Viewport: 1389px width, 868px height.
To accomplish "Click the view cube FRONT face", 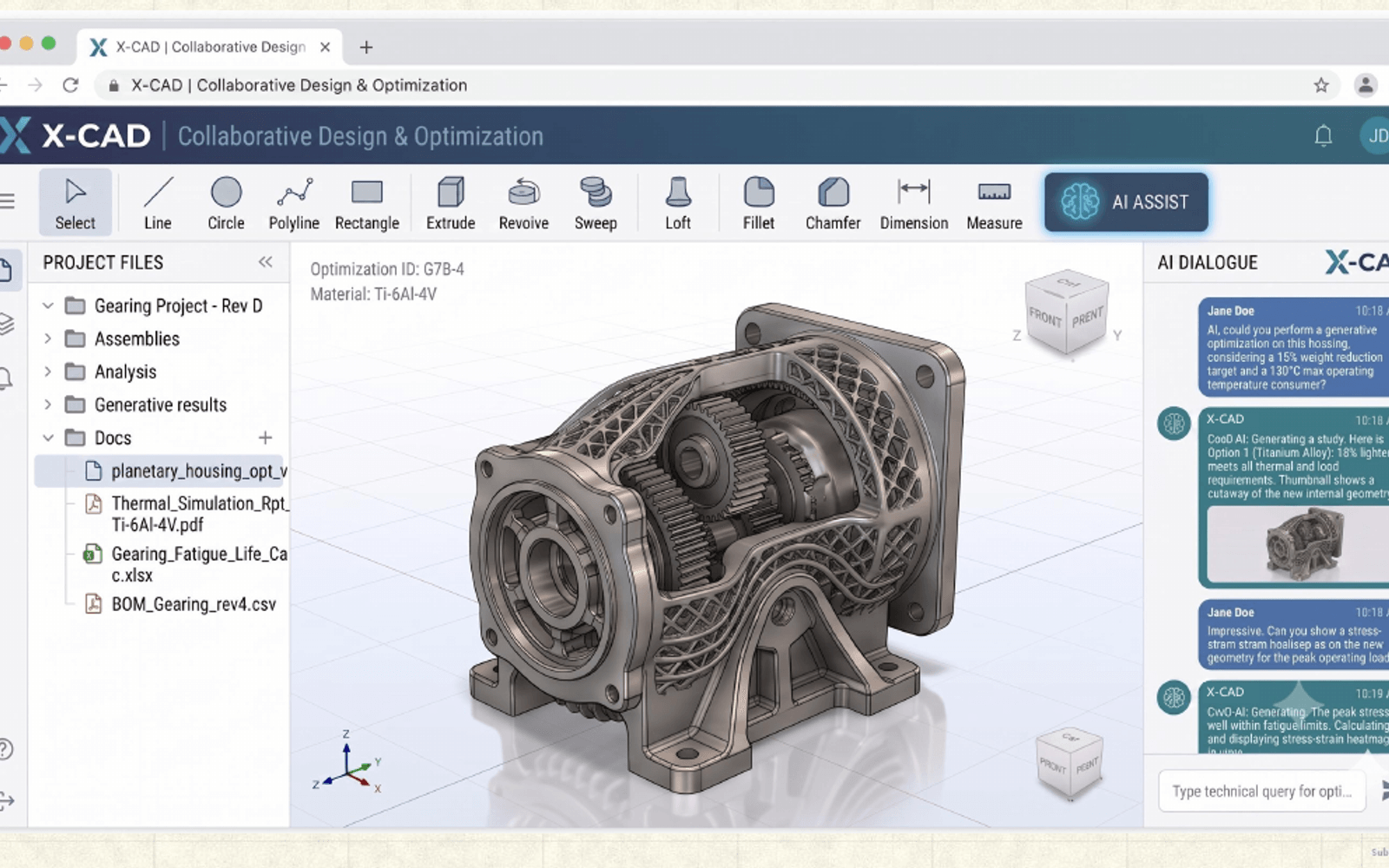I will coord(1045,318).
